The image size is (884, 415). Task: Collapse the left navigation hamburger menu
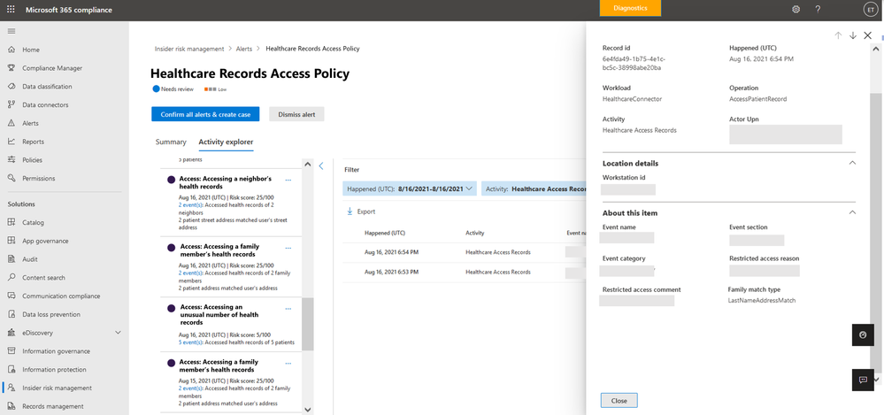12,31
